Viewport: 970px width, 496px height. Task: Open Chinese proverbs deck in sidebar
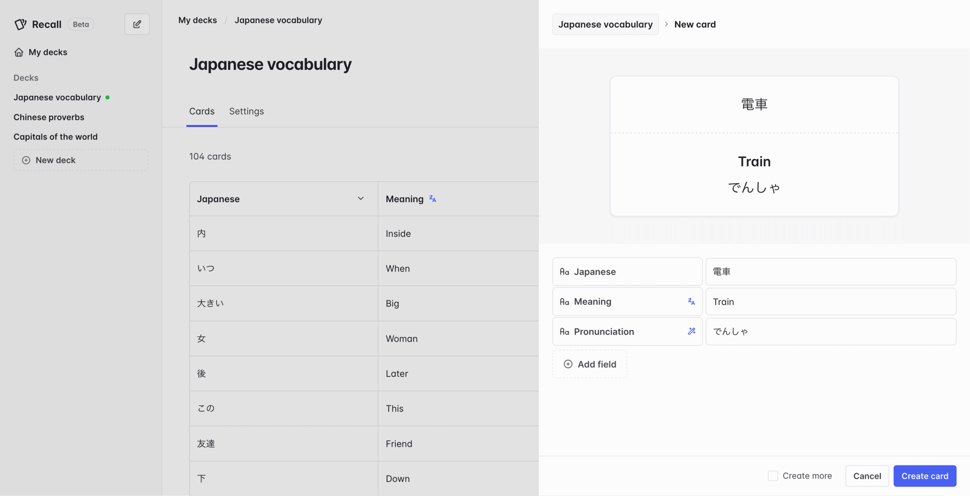(x=49, y=117)
